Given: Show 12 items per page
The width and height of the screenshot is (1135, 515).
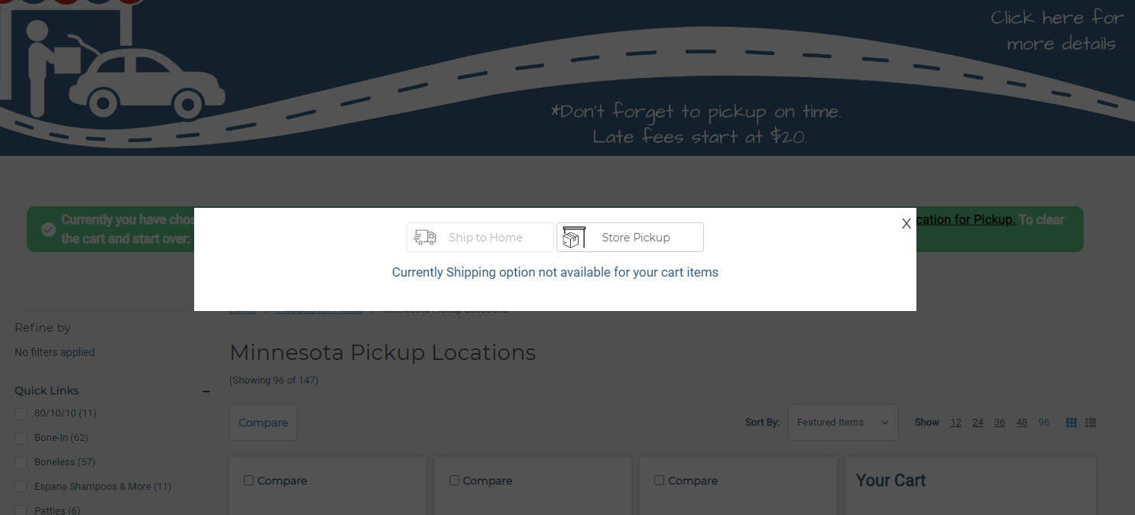Looking at the screenshot, I should [x=955, y=423].
